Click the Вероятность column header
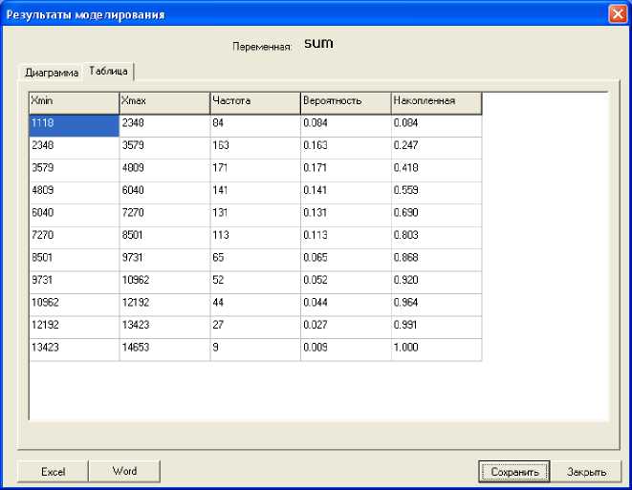Screen dimensions: 632x490 [345, 101]
